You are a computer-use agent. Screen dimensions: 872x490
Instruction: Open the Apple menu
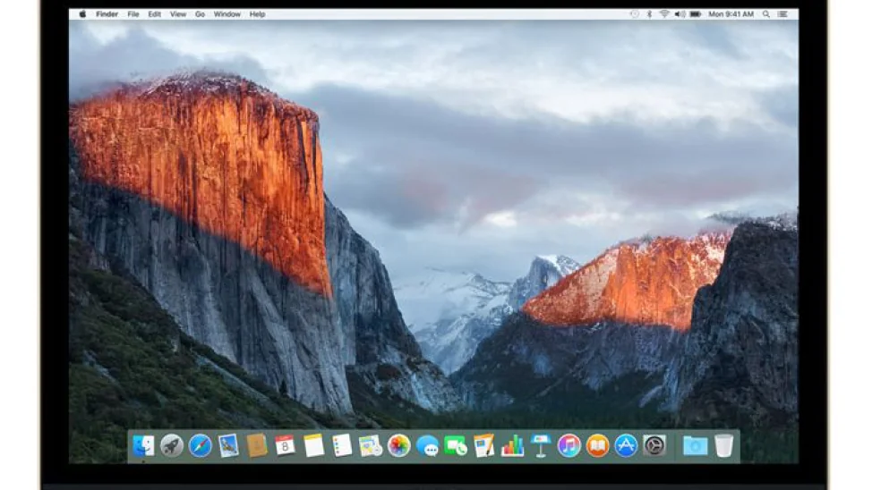click(x=82, y=14)
